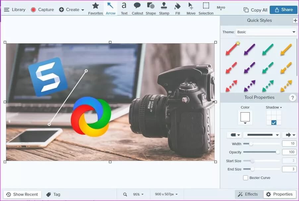Viewport: 299px width, 201px height.
Task: Open the white Color swatch picker
Action: 245,118
